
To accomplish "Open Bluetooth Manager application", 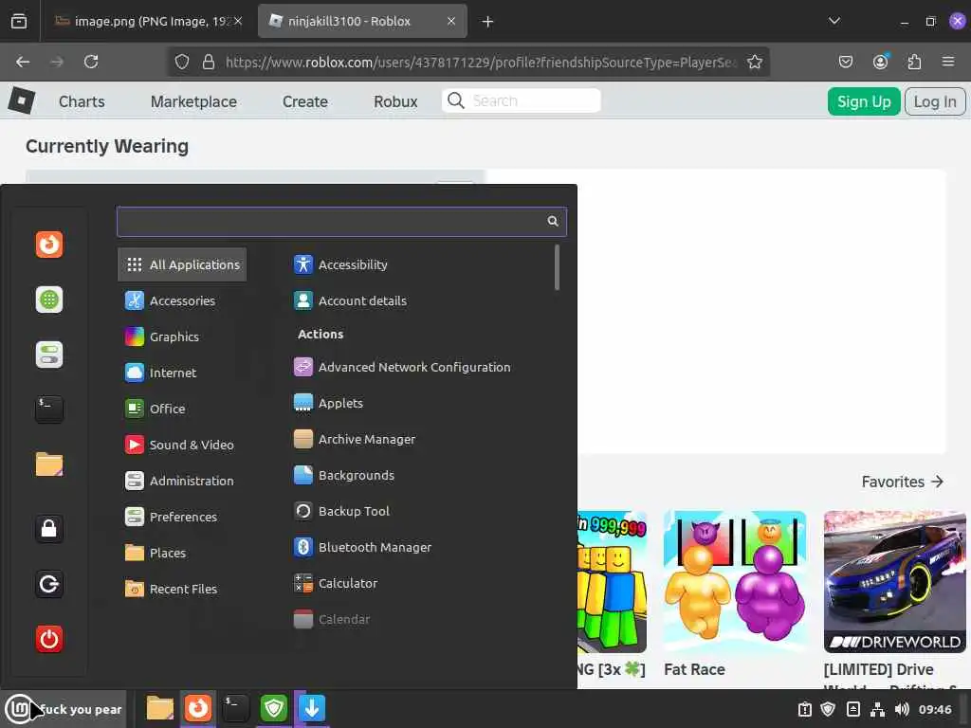I will [362, 547].
